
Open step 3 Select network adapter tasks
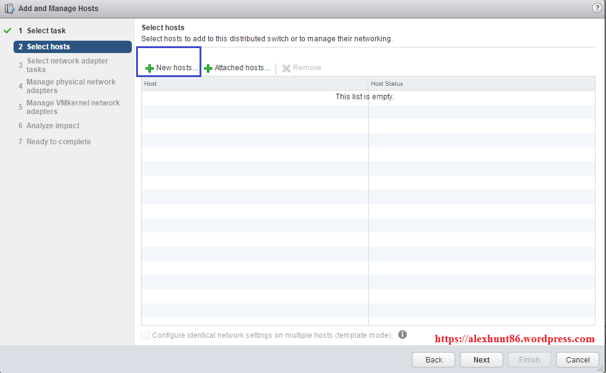[x=63, y=65]
